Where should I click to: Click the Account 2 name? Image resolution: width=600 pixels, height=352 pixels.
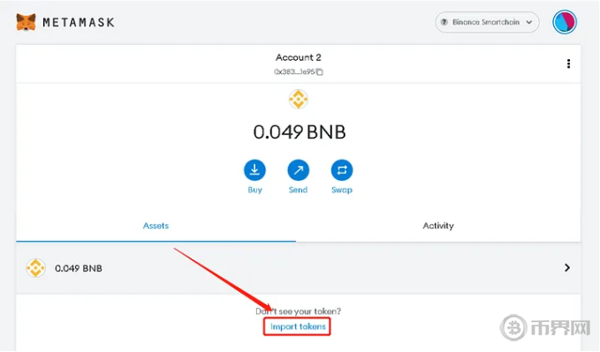pos(299,57)
